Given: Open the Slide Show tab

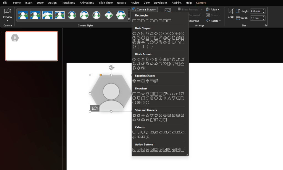Looking at the screenshot, I should (106, 3).
